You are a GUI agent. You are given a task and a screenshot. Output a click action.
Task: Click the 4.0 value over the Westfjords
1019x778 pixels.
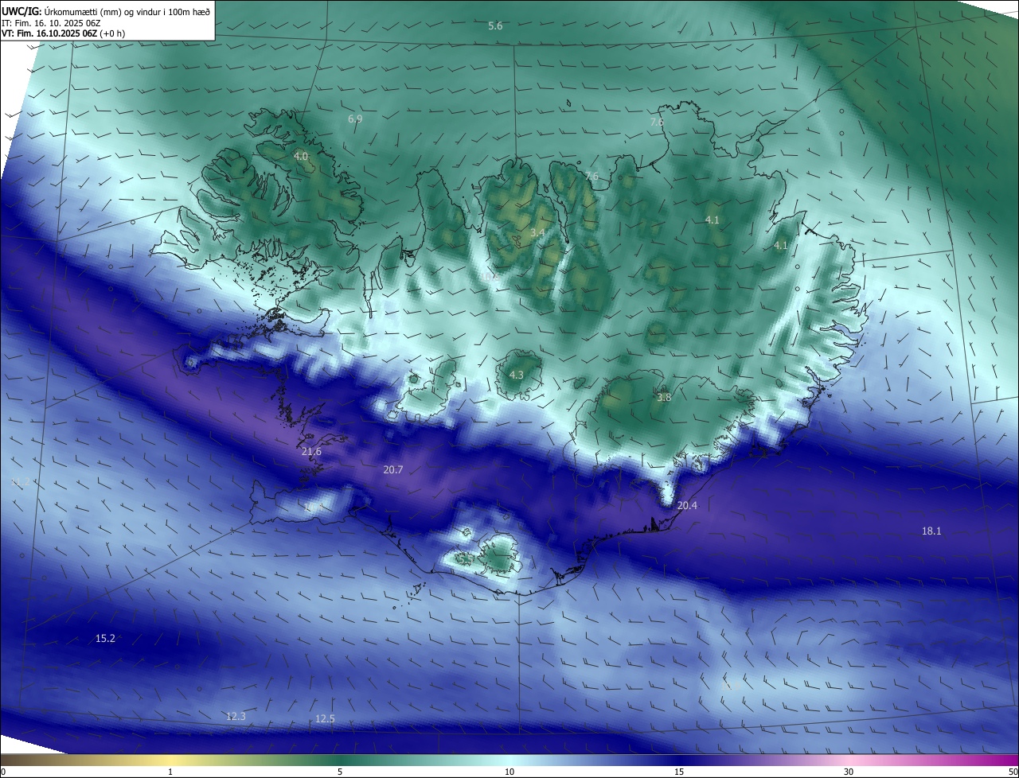tap(301, 157)
